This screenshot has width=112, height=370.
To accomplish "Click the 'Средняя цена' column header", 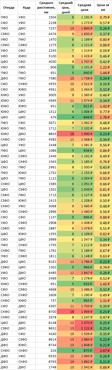I will [84, 7].
